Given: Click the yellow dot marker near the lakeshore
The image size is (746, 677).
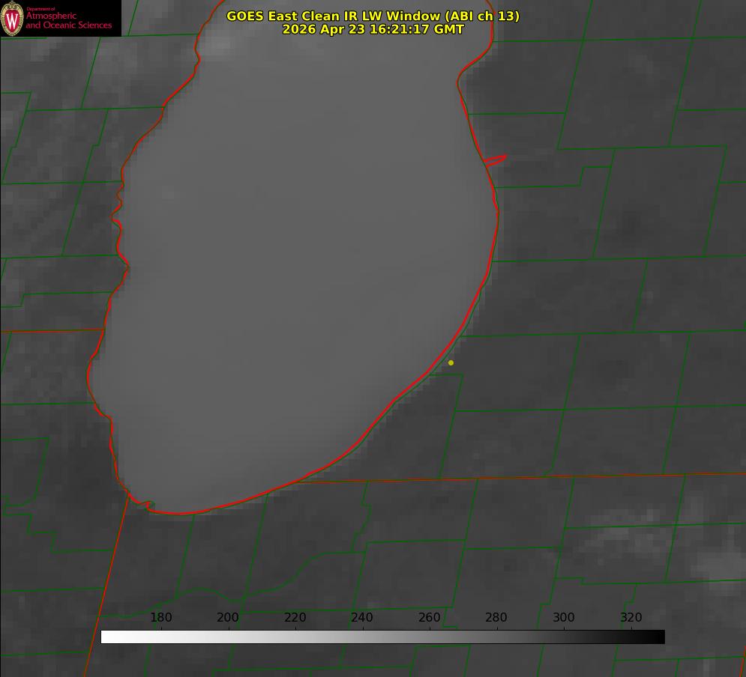Looking at the screenshot, I should tap(451, 362).
